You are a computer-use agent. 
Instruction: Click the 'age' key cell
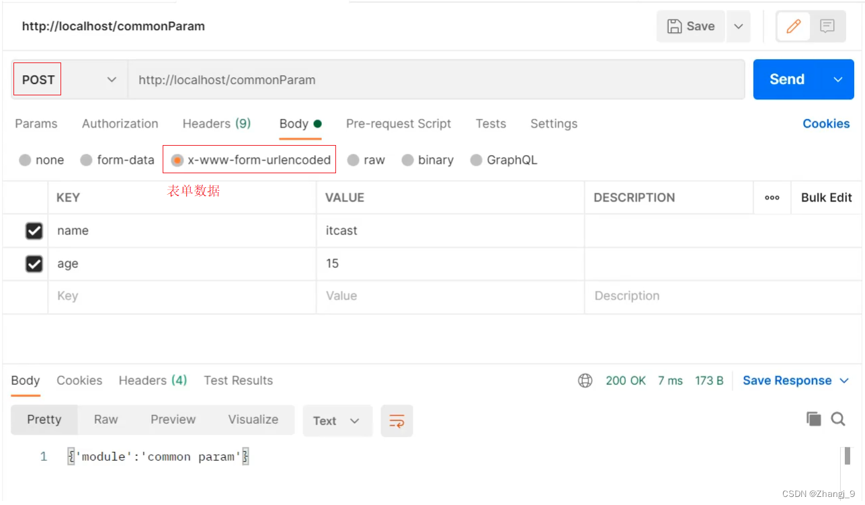[x=182, y=264]
